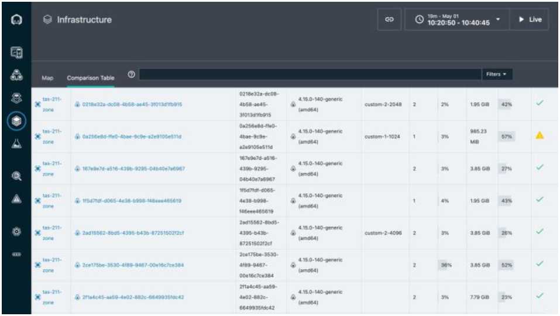
Task: Select Infrastructure stack icon in sidebar
Action: (17, 121)
